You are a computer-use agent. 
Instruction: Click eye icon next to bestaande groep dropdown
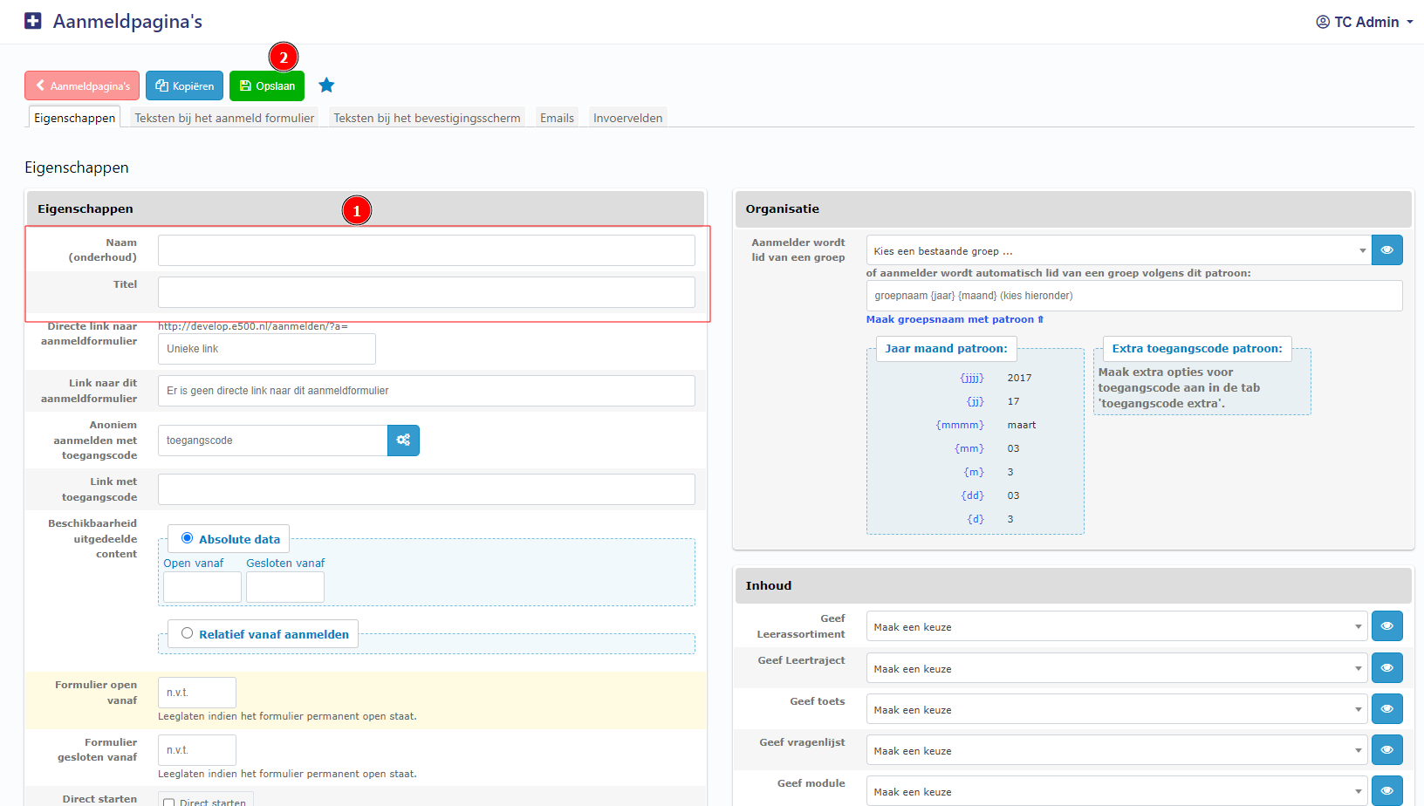point(1386,250)
